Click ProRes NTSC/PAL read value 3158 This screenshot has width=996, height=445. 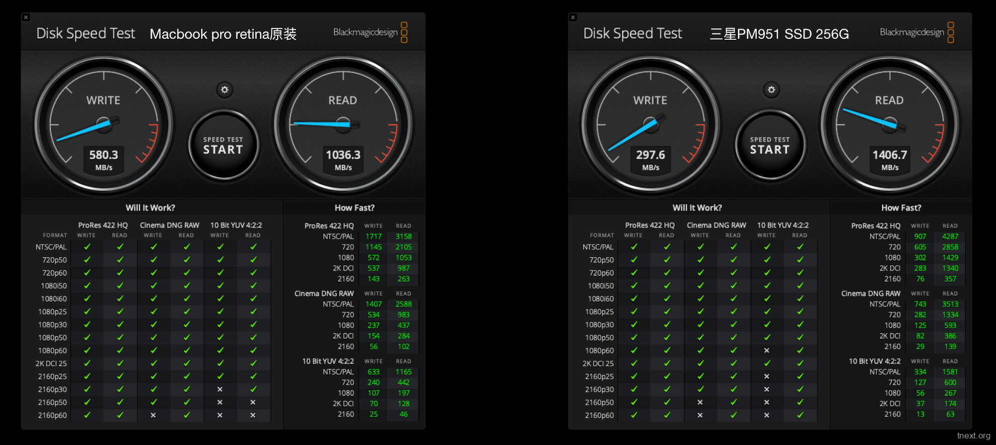click(x=403, y=237)
